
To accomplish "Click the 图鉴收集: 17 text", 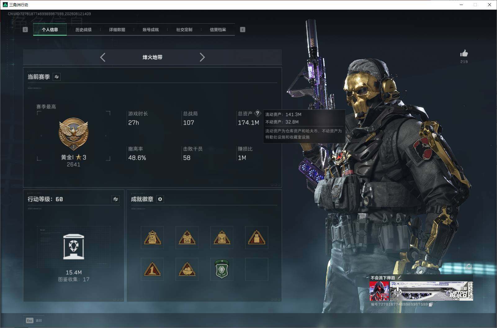I will 74,279.
